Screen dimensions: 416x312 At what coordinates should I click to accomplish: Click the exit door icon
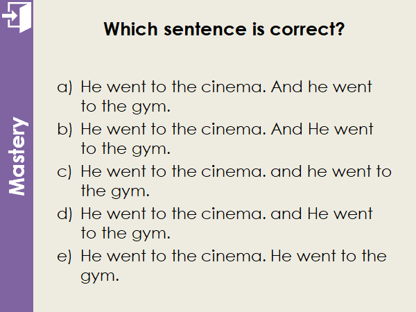16,17
